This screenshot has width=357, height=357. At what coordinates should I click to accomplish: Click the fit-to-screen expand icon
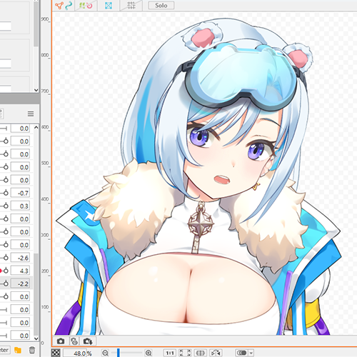(x=185, y=353)
